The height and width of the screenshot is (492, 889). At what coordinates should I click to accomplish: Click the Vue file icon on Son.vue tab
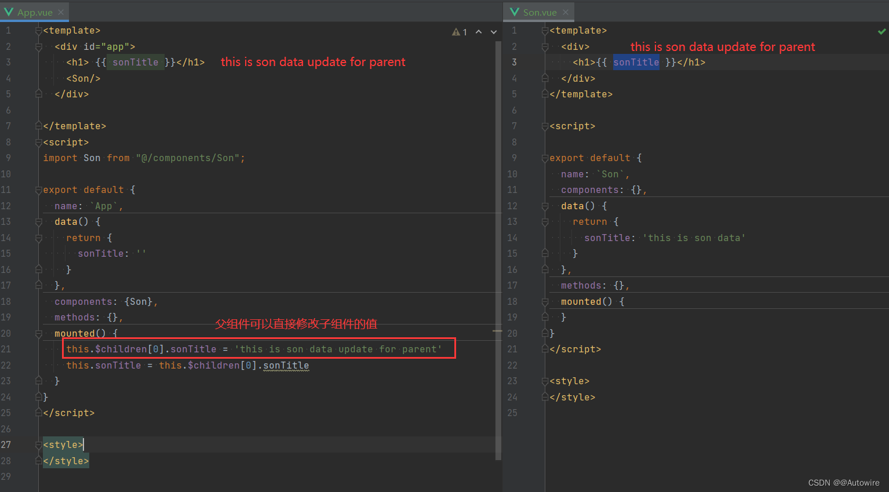coord(515,12)
